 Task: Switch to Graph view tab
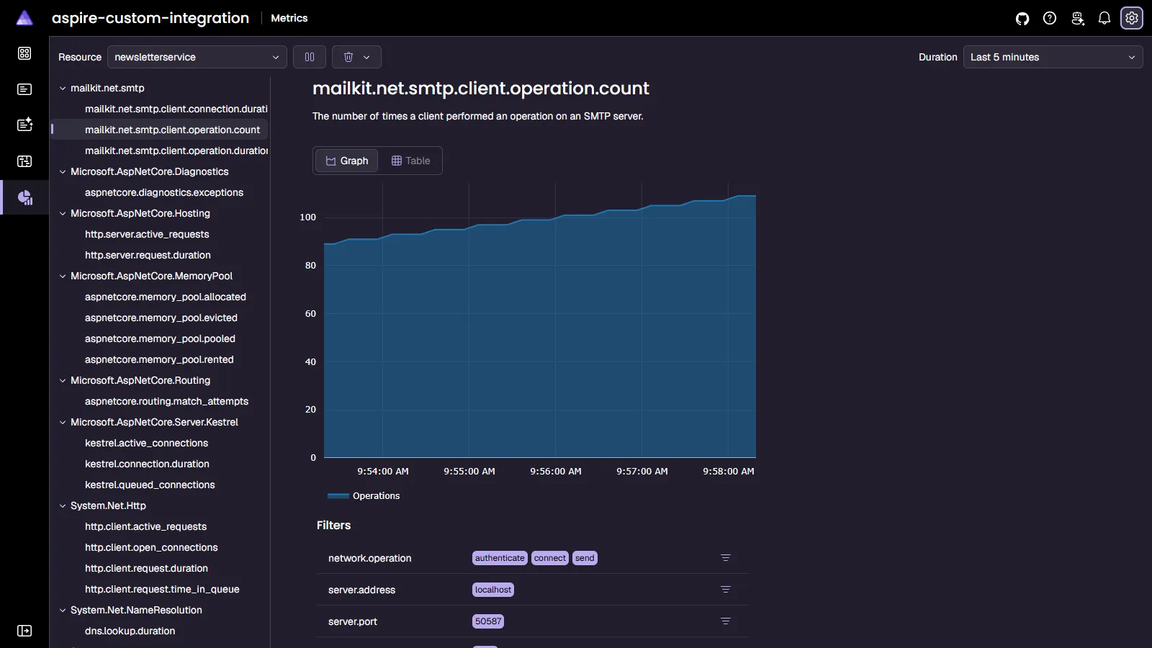[x=347, y=161]
